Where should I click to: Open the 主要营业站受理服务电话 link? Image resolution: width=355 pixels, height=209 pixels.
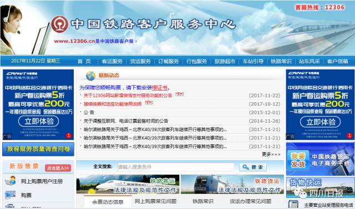(328, 205)
